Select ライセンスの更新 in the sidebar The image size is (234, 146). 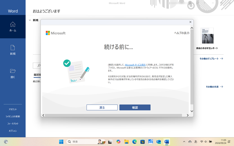pyautogui.click(x=13, y=116)
